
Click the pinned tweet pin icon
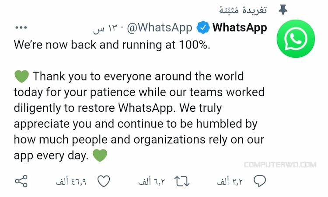(x=283, y=10)
